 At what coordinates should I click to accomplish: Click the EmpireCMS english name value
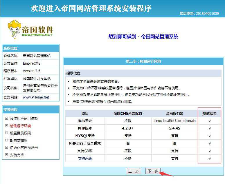point(32,63)
